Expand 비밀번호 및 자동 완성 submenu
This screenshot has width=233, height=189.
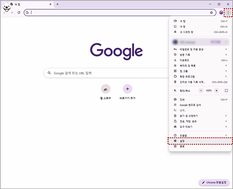coord(200,49)
